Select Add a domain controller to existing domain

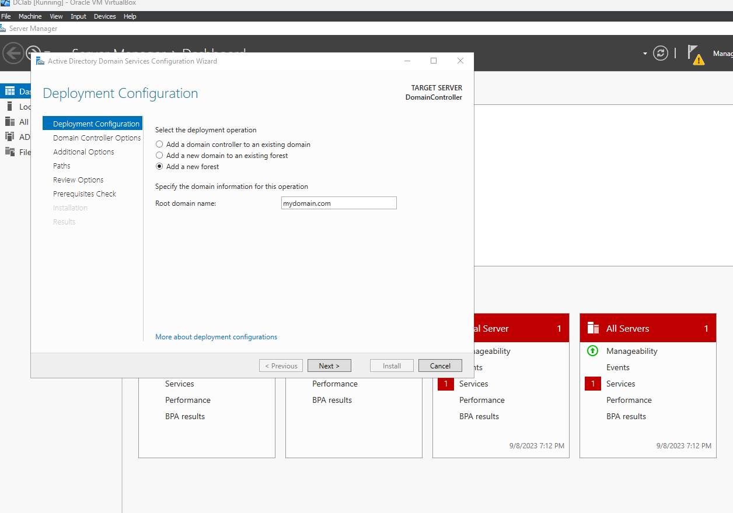click(x=159, y=145)
